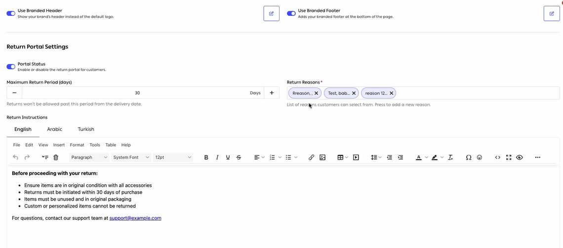Image resolution: width=563 pixels, height=248 pixels.
Task: Insert media with play icon
Action: tap(356, 158)
